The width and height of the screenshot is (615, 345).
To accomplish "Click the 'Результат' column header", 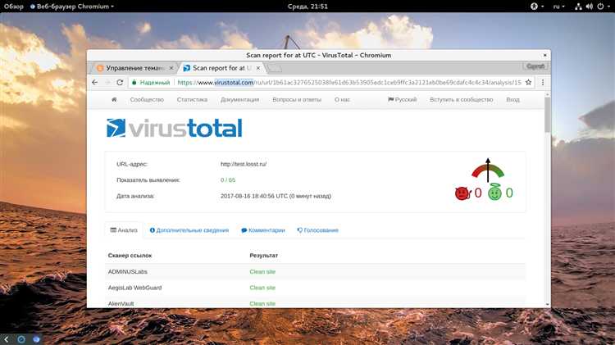I will click(263, 255).
